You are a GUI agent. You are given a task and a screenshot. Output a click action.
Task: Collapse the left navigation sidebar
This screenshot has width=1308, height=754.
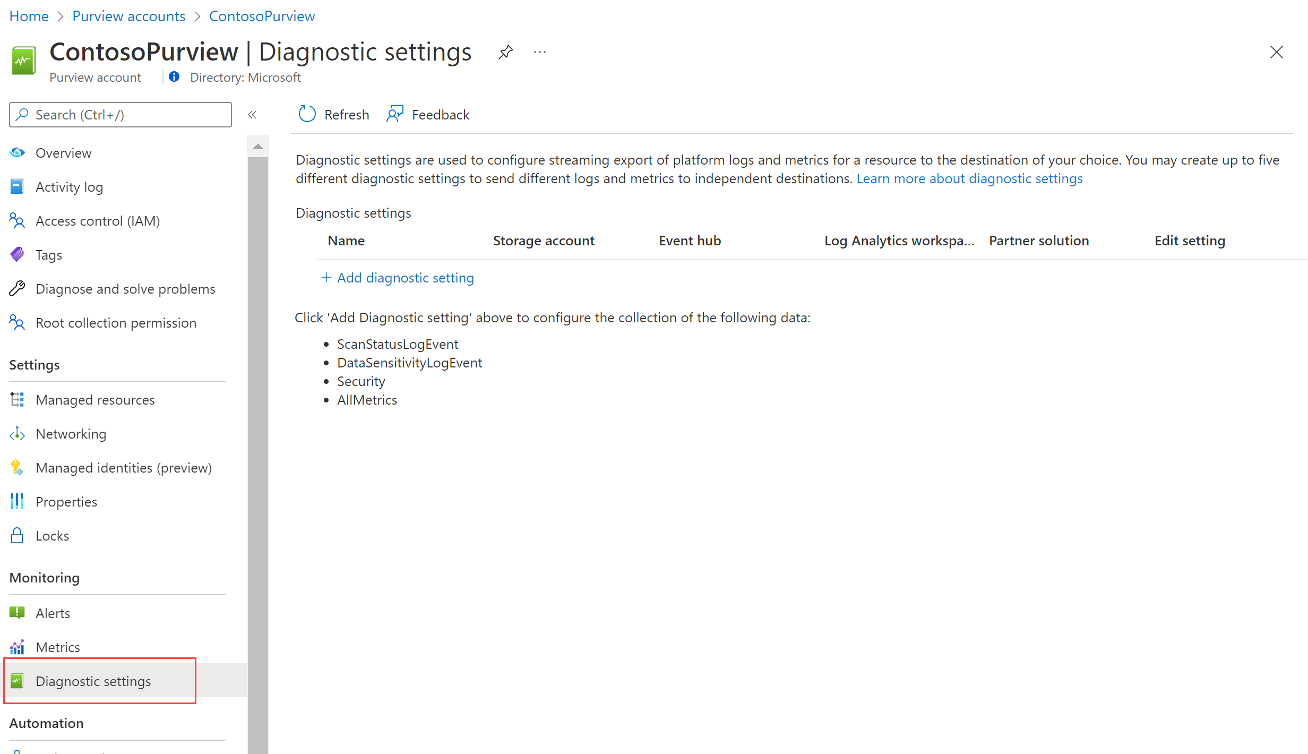(253, 114)
